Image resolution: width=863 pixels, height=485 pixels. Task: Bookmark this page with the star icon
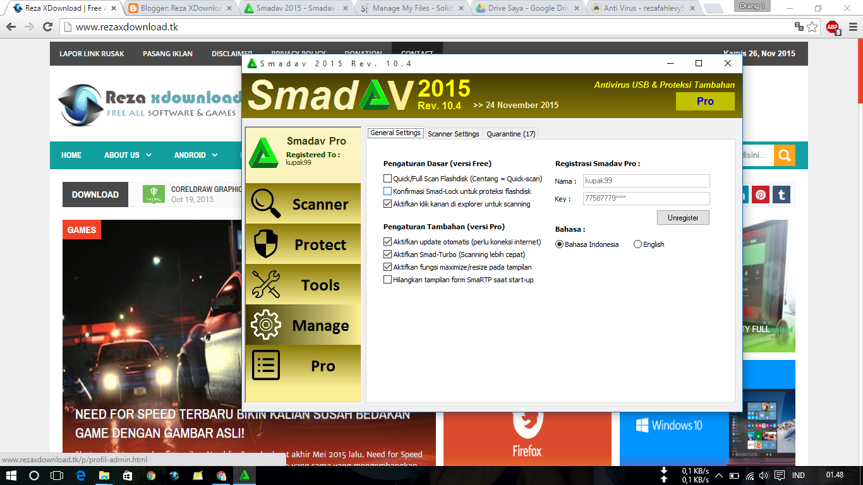click(812, 27)
